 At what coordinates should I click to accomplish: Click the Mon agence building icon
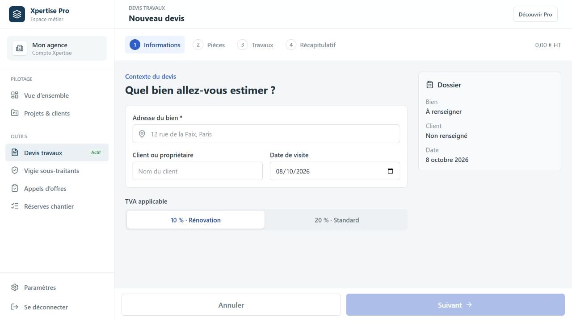coord(20,48)
